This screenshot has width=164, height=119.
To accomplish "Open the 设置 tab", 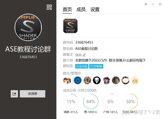I will coord(95,9).
